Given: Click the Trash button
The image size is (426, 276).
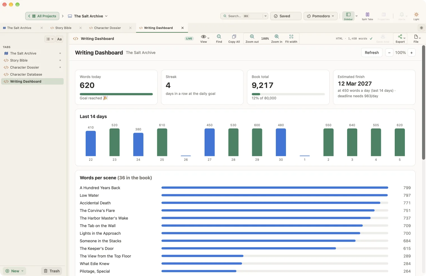Looking at the screenshot, I should click(52, 271).
